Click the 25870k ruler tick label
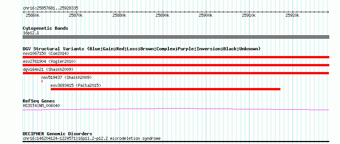 tap(76, 16)
